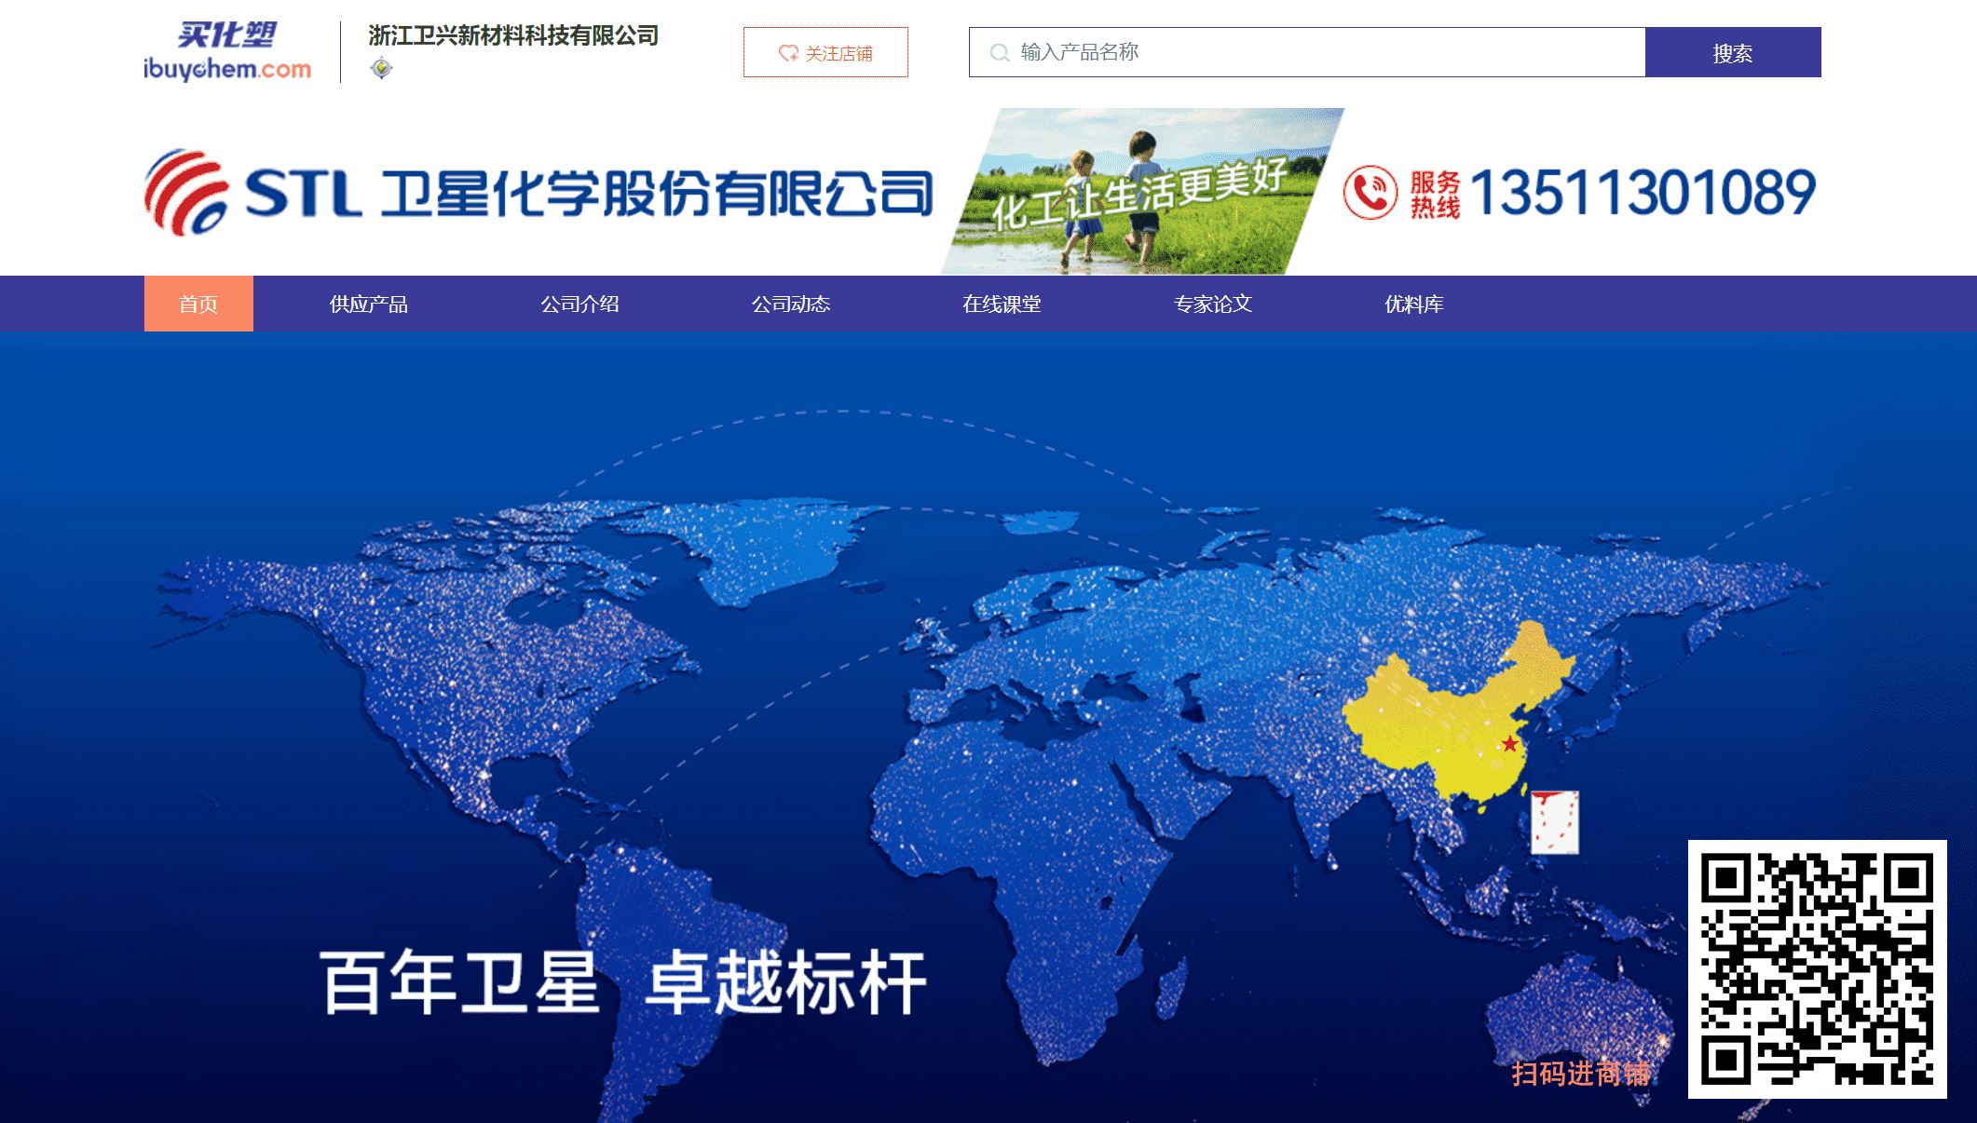Go to 供应产品 menu item
The height and width of the screenshot is (1123, 1977).
point(369,304)
